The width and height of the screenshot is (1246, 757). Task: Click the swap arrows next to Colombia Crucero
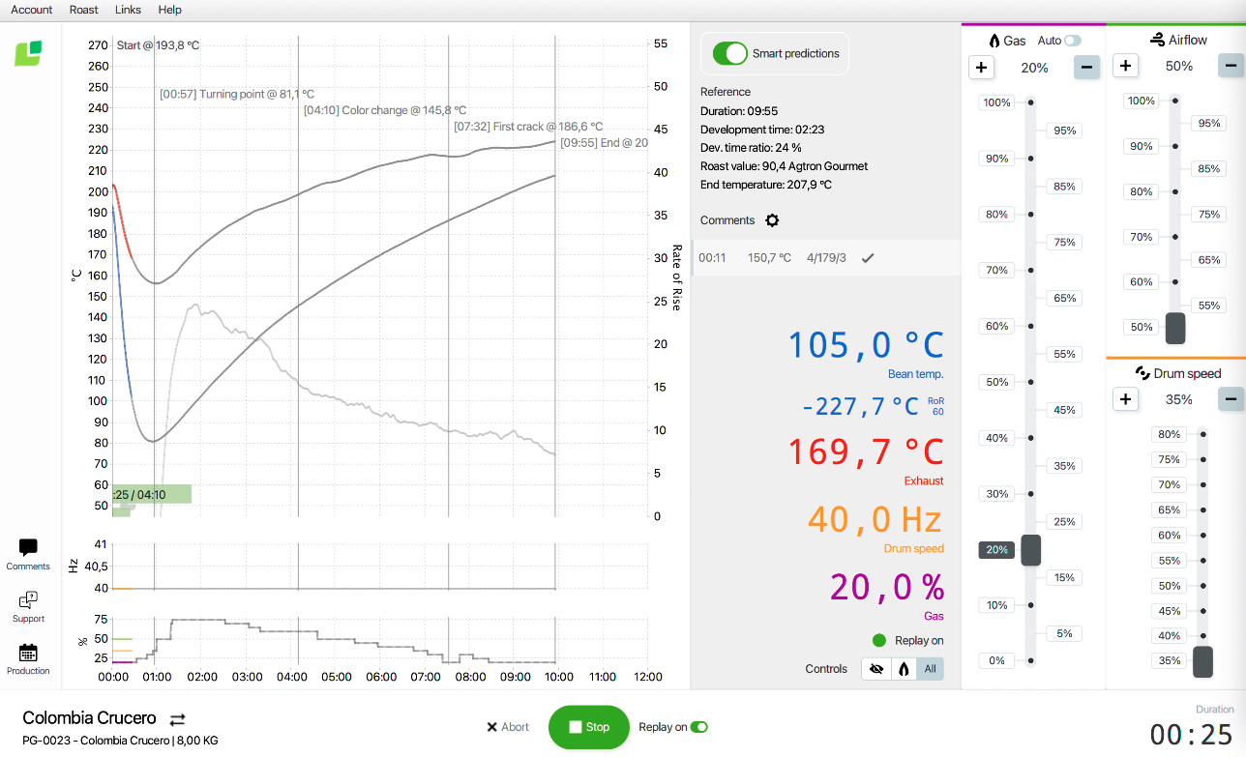pos(177,719)
